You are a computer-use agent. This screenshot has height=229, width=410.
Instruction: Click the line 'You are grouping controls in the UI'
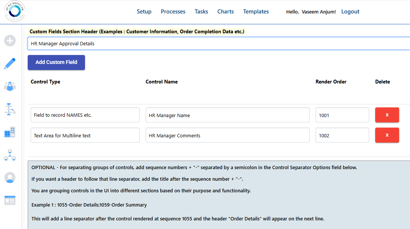click(141, 190)
